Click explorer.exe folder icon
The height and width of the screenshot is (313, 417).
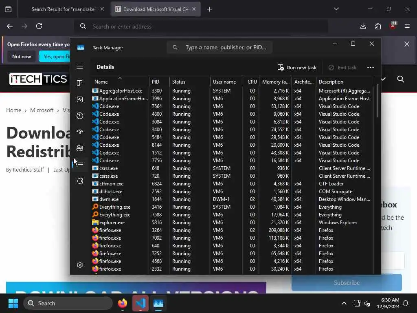[x=95, y=222]
